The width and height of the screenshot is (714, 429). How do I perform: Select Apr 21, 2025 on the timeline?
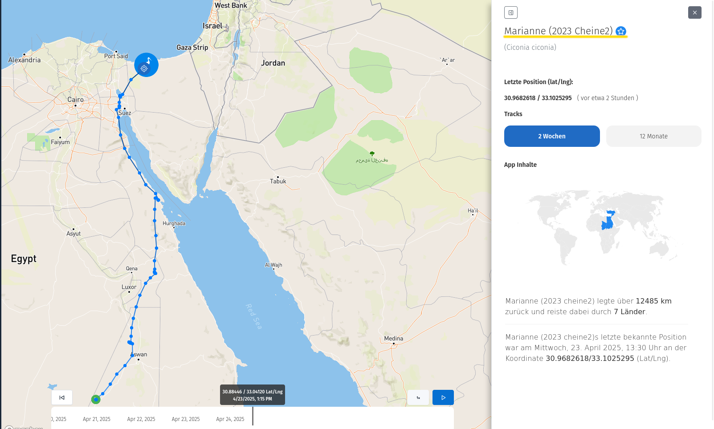(x=97, y=419)
